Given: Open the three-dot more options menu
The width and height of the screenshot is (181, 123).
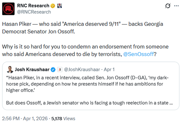Looking at the screenshot, I should pyautogui.click(x=176, y=6).
